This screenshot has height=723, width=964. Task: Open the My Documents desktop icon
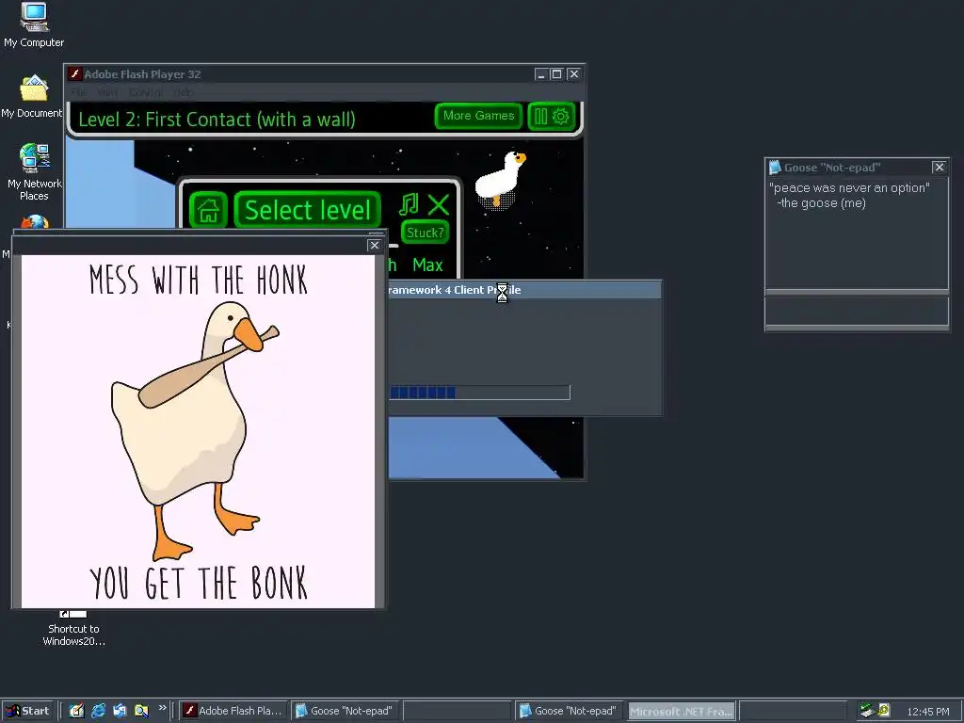(x=32, y=97)
